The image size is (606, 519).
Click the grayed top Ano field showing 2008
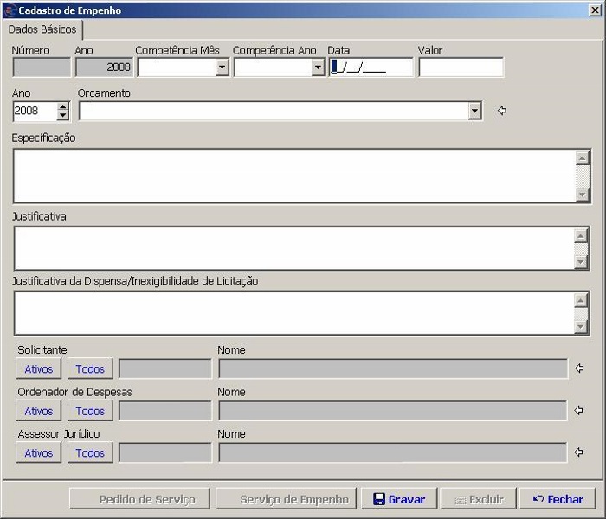point(105,67)
